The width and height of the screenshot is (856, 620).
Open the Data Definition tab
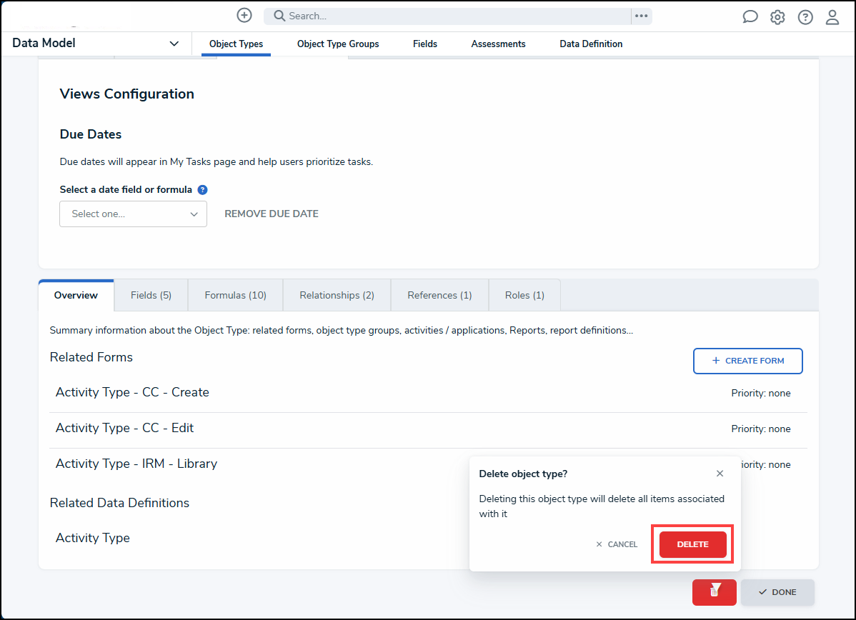pos(591,44)
